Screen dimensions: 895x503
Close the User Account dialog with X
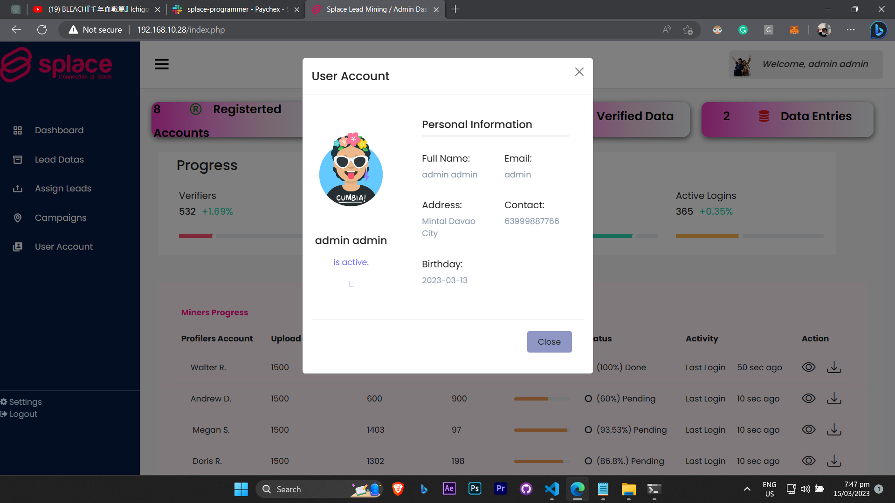tap(579, 72)
